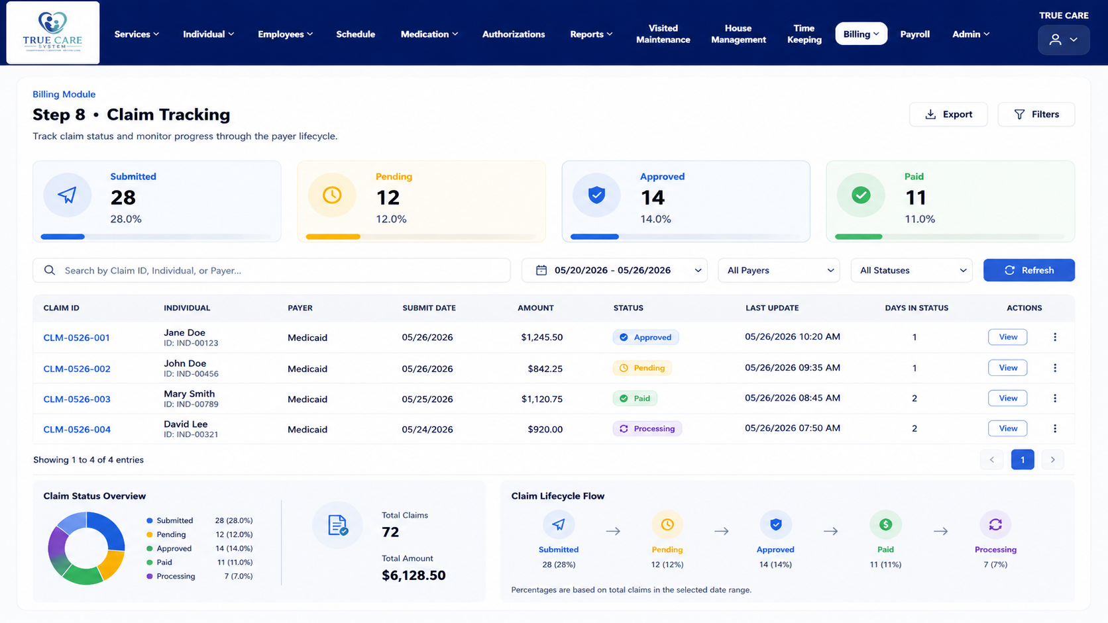Click the Paid card progress bar
Image resolution: width=1108 pixels, height=623 pixels.
(950, 236)
